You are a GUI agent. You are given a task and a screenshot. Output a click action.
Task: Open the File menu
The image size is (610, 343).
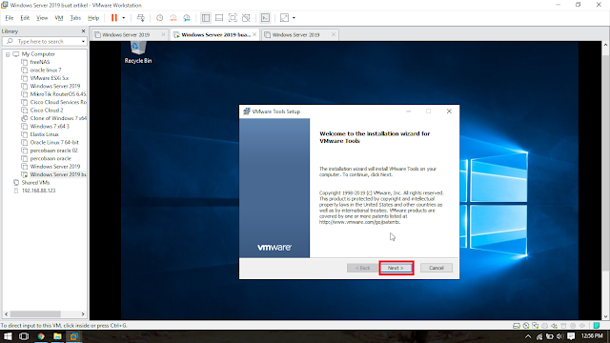click(x=10, y=18)
